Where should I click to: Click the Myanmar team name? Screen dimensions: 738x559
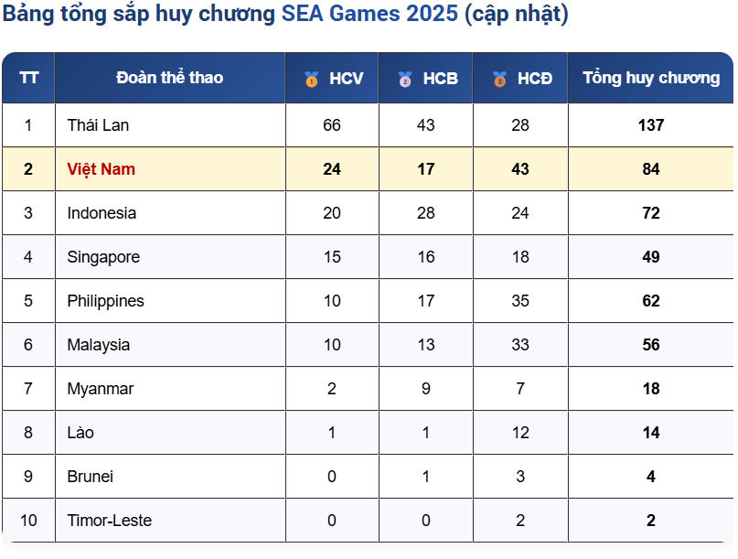pos(101,389)
